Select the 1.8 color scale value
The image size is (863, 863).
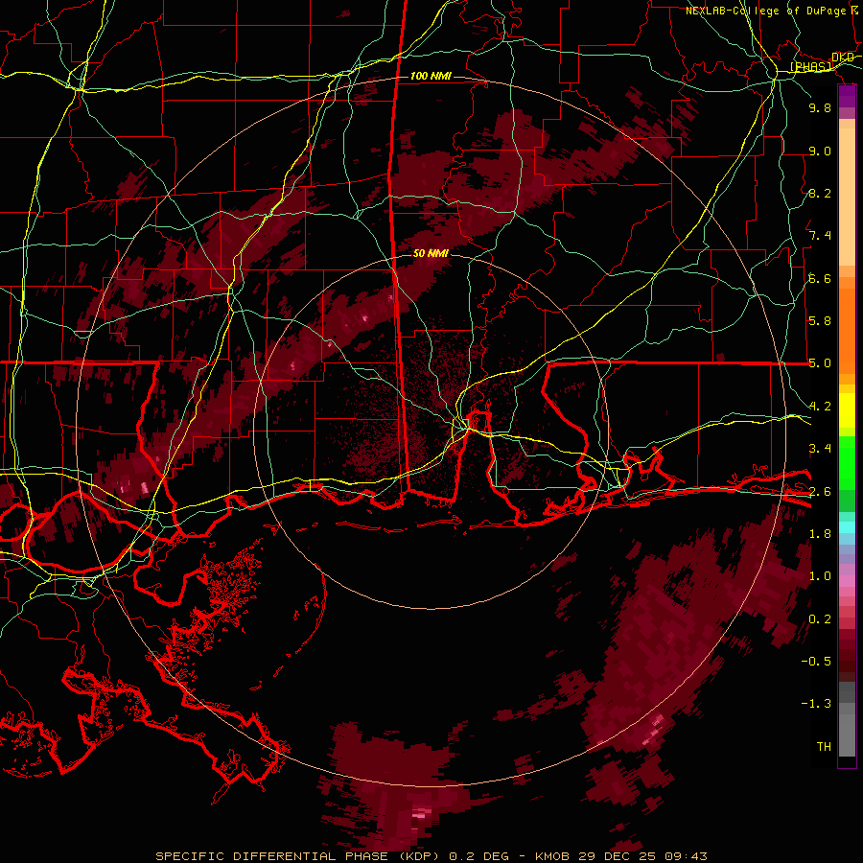[x=820, y=534]
